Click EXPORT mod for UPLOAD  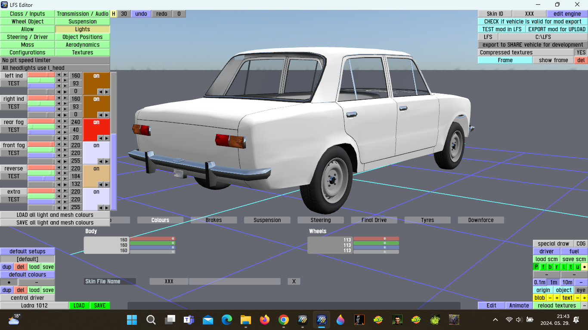tap(557, 29)
